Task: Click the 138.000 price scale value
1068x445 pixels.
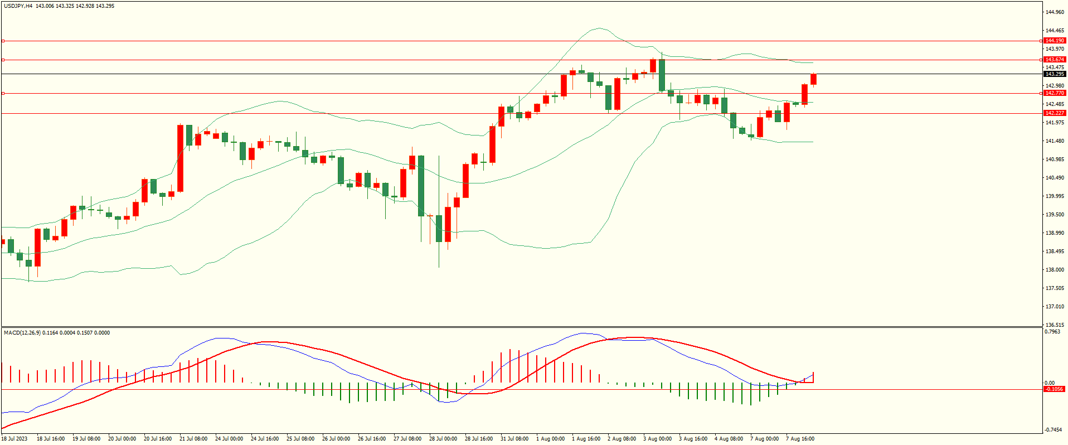Action: pos(1055,270)
